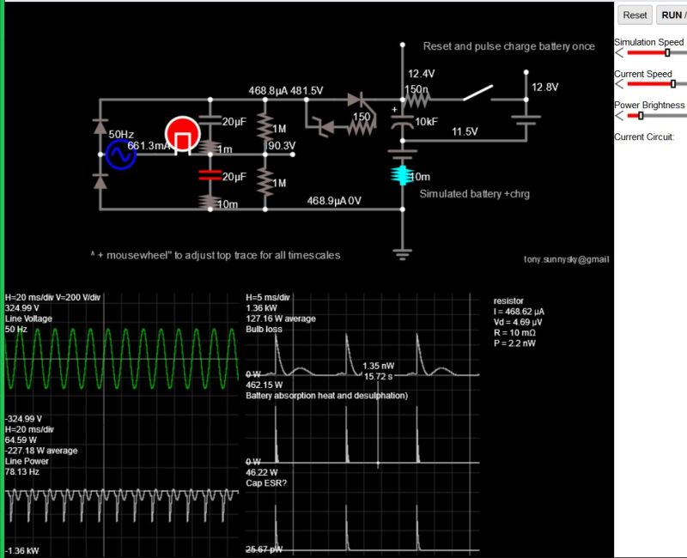This screenshot has height=558, width=687.
Task: Select the 50Hz AC voltage source
Action: [x=122, y=155]
